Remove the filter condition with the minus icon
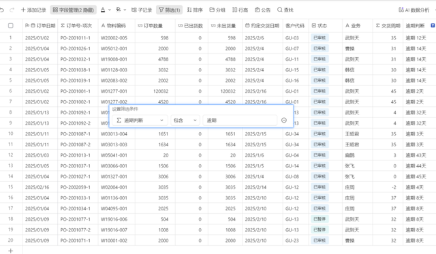This screenshot has height=254, width=436. pyautogui.click(x=284, y=121)
